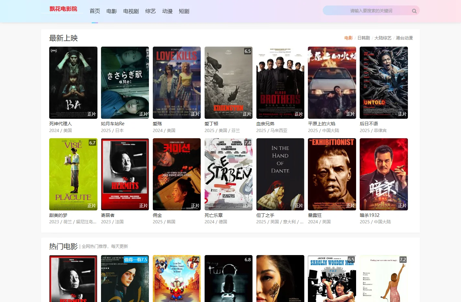The image size is (461, 302).
Task: Open the 平原上的火焰 poster
Action: coord(332,83)
